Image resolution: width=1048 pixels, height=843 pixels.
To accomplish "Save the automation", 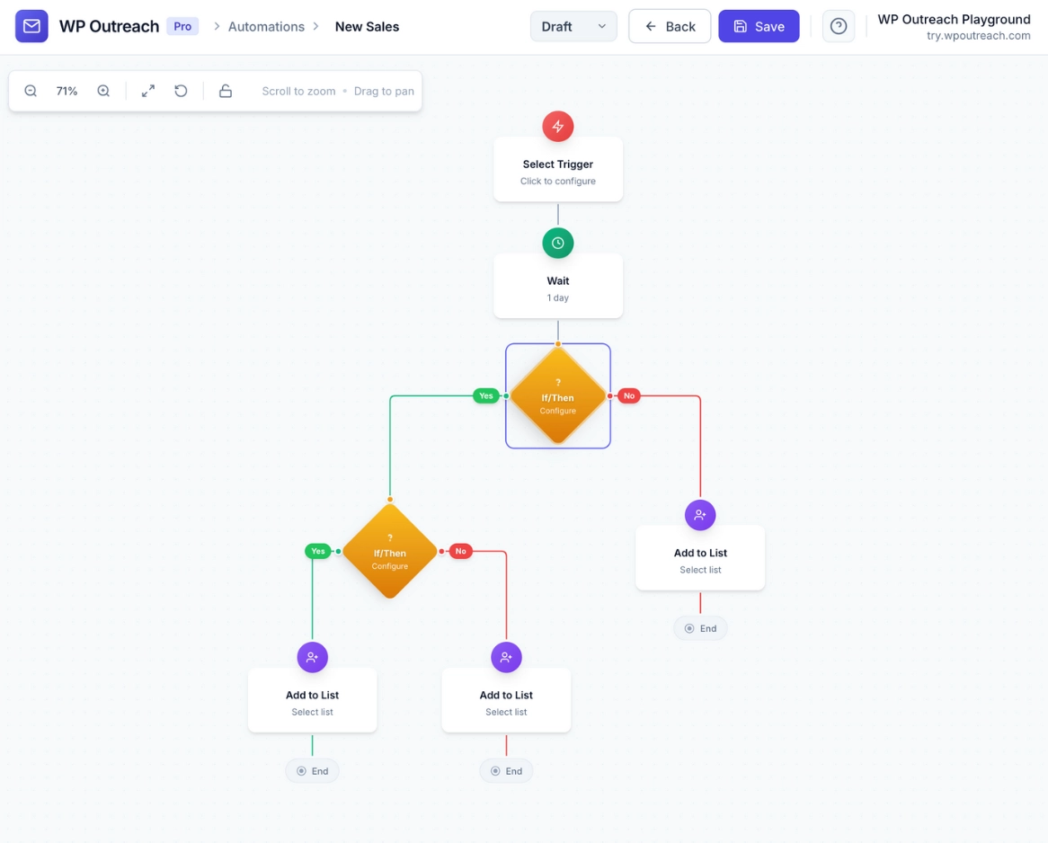I will point(758,26).
